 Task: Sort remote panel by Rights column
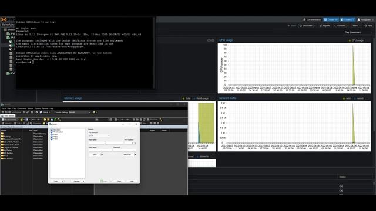pos(152,130)
